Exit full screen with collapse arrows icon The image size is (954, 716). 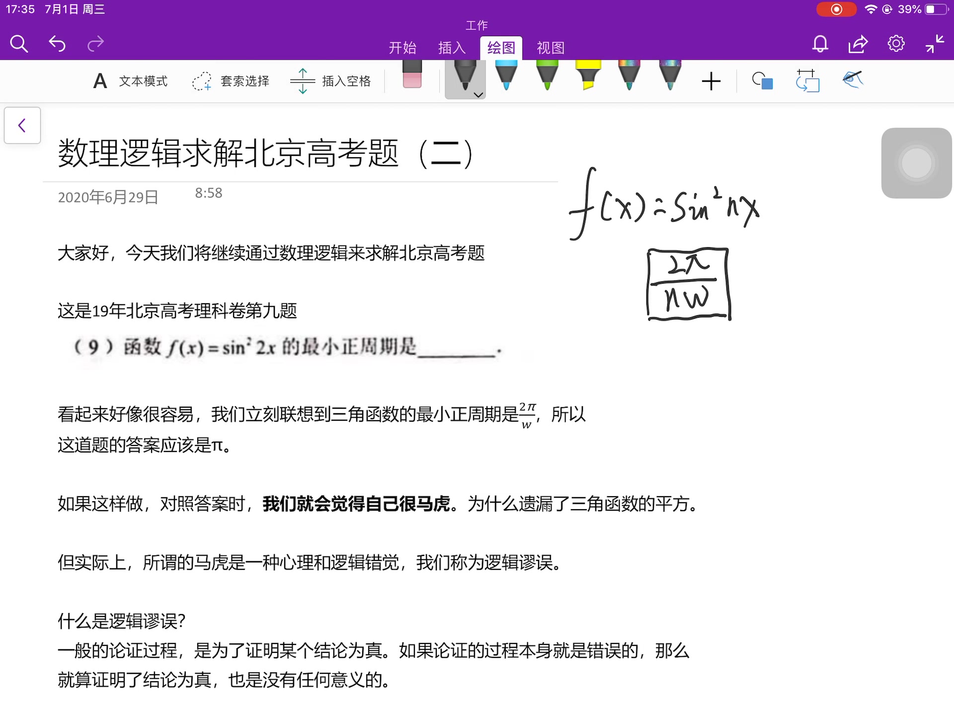pos(935,44)
